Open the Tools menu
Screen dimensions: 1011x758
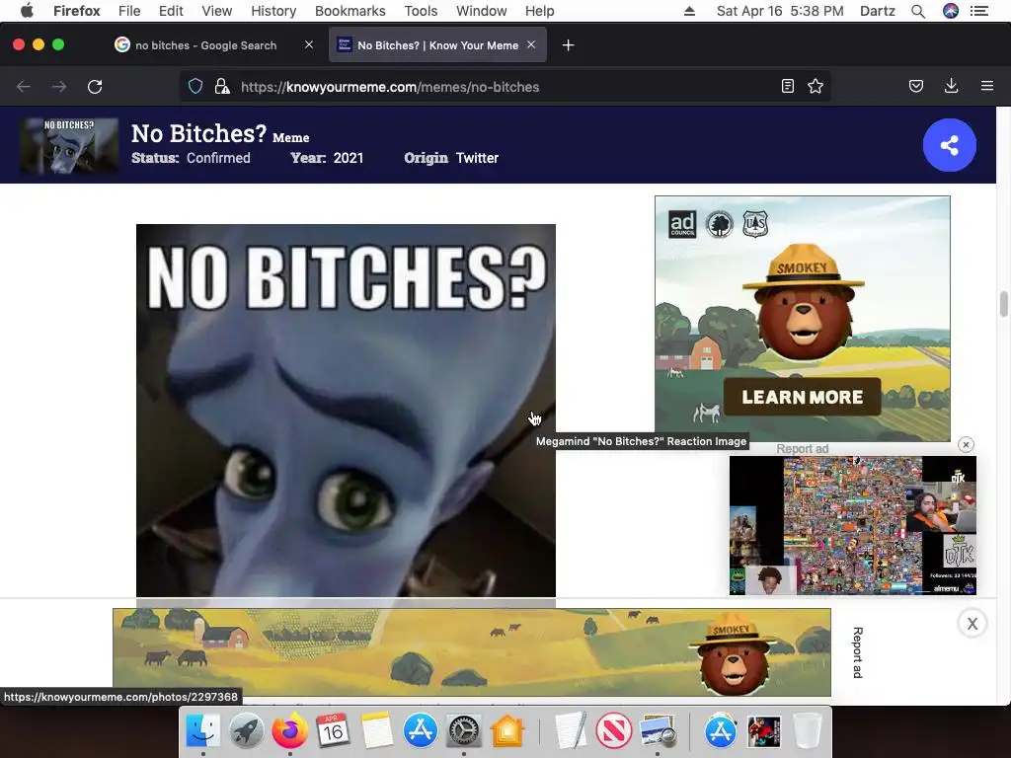pyautogui.click(x=421, y=11)
